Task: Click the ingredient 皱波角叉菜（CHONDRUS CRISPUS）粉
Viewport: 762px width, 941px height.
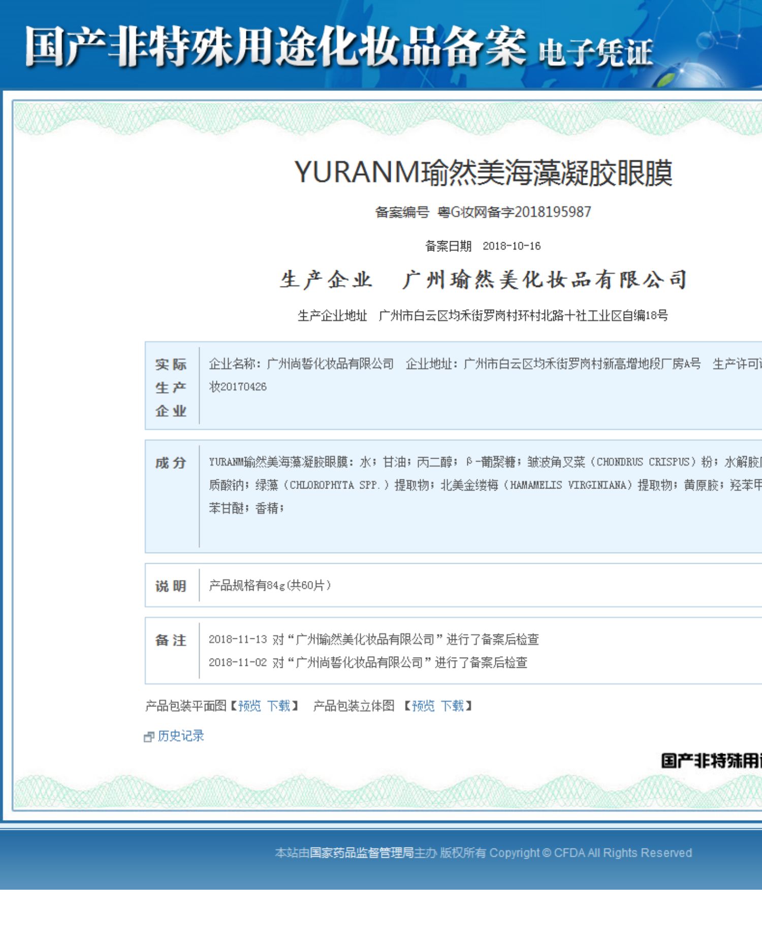Action: tap(620, 462)
